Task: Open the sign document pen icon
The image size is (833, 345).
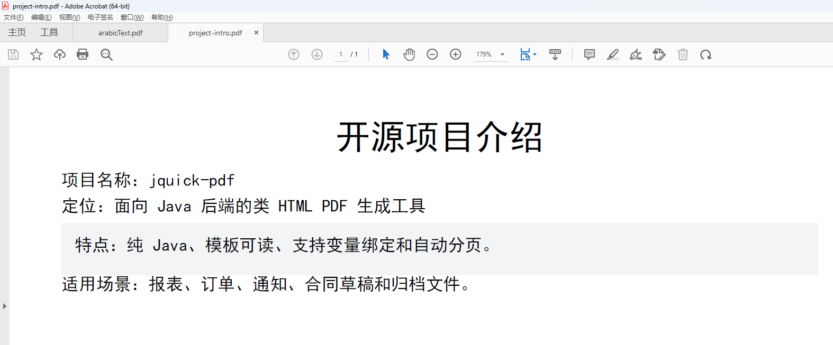Action: 636,54
